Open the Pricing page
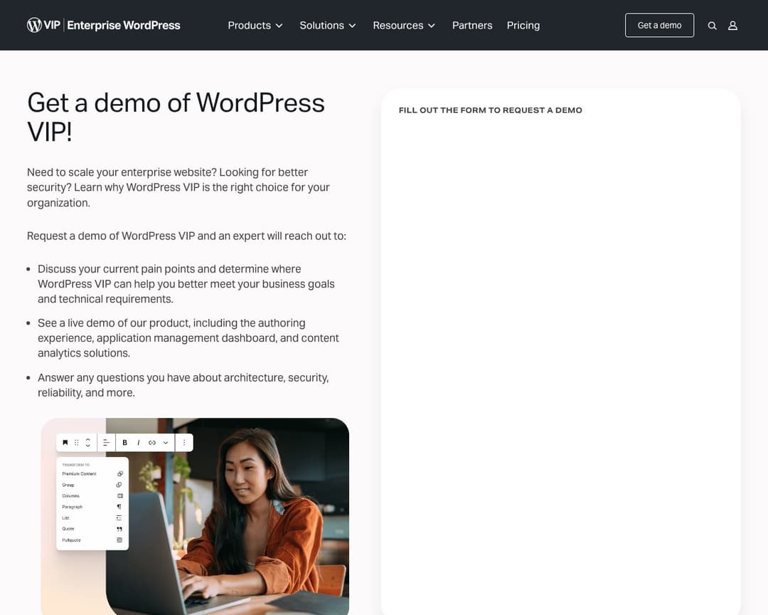Image resolution: width=768 pixels, height=615 pixels. click(523, 25)
